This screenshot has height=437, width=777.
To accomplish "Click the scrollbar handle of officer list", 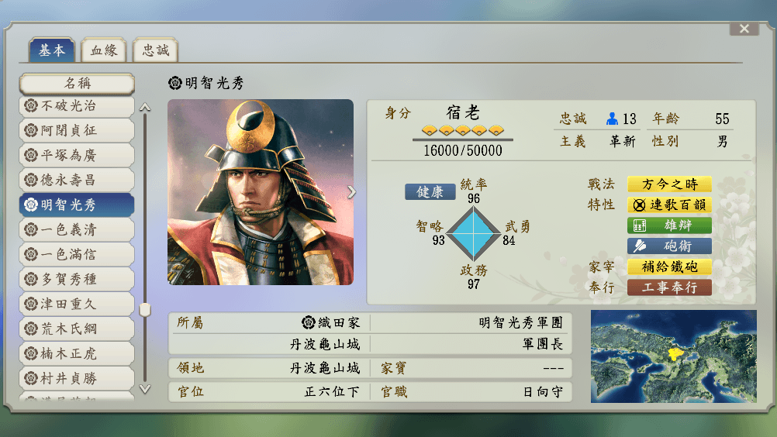I will coord(145,309).
